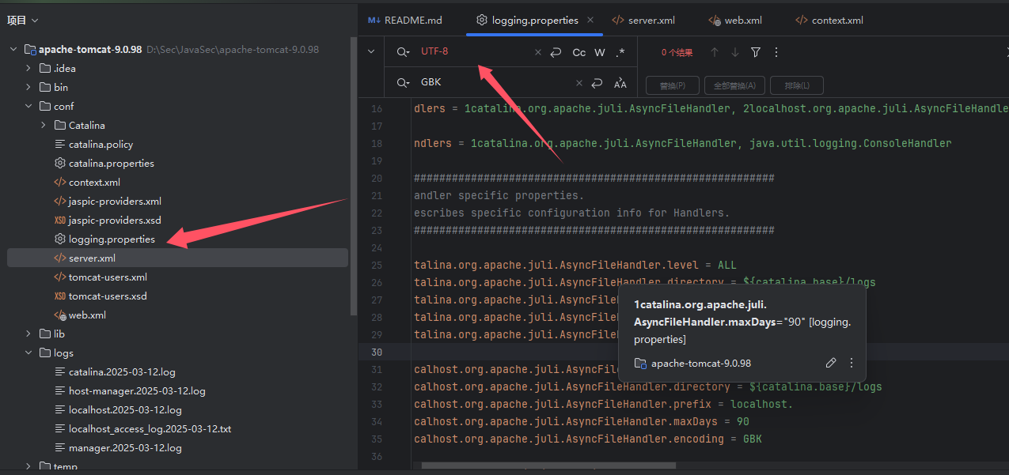Open manager.2025-03-12.log file
This screenshot has width=1009, height=475.
(125, 447)
